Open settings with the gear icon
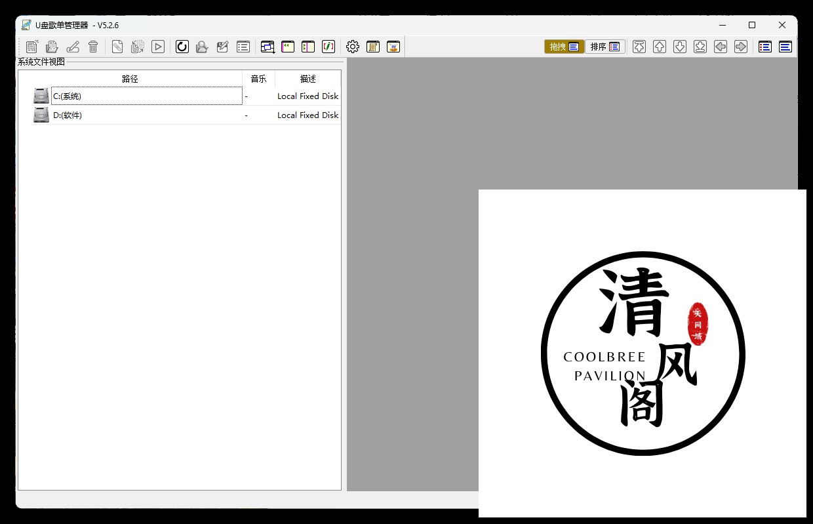This screenshot has width=813, height=524. point(353,47)
